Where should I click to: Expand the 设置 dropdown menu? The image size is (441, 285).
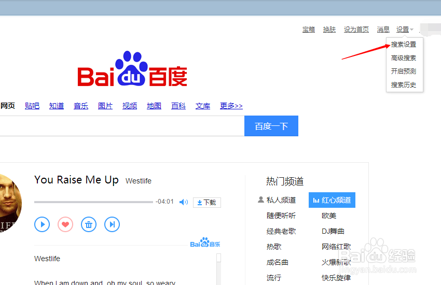tap(405, 29)
